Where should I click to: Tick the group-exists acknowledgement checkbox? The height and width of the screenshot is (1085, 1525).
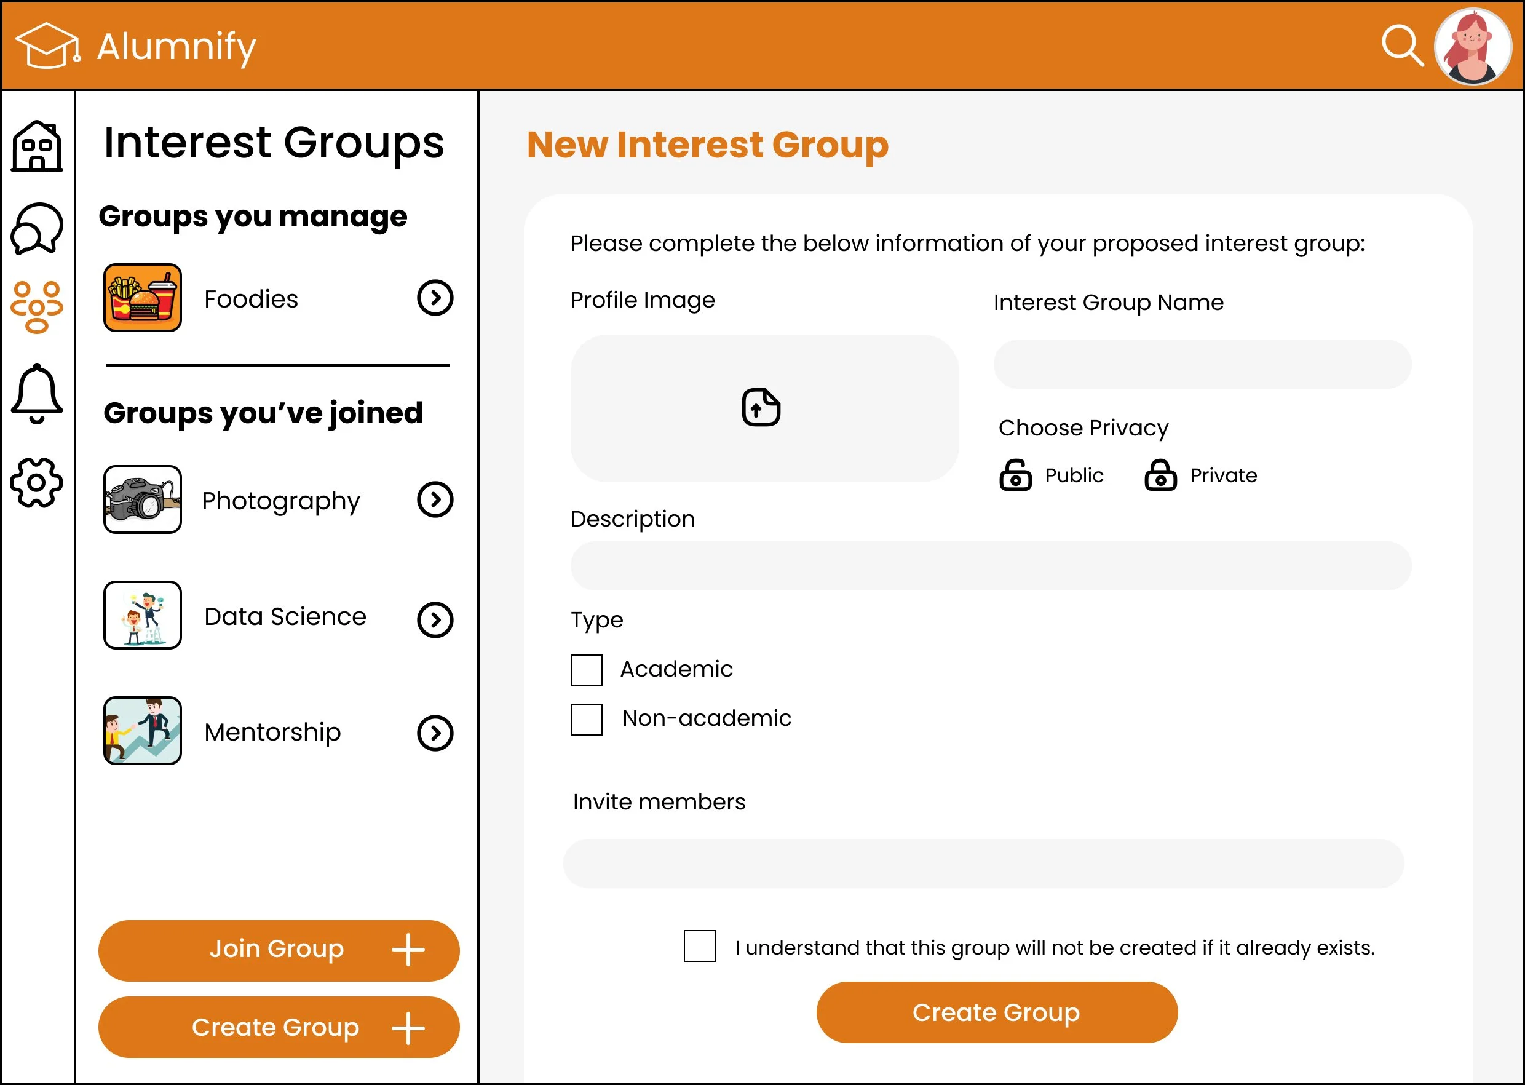(699, 946)
